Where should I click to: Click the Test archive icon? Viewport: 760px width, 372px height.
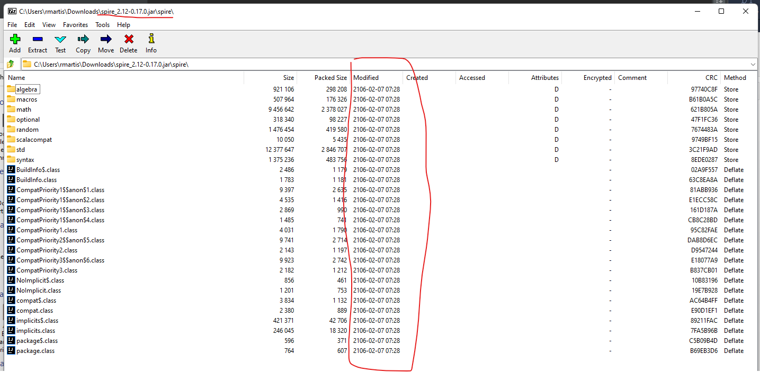[60, 42]
